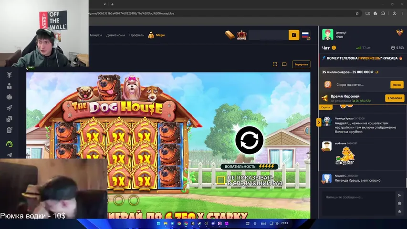Click the temnyi drun avatar
This screenshot has height=229, width=407.
pos(328,34)
